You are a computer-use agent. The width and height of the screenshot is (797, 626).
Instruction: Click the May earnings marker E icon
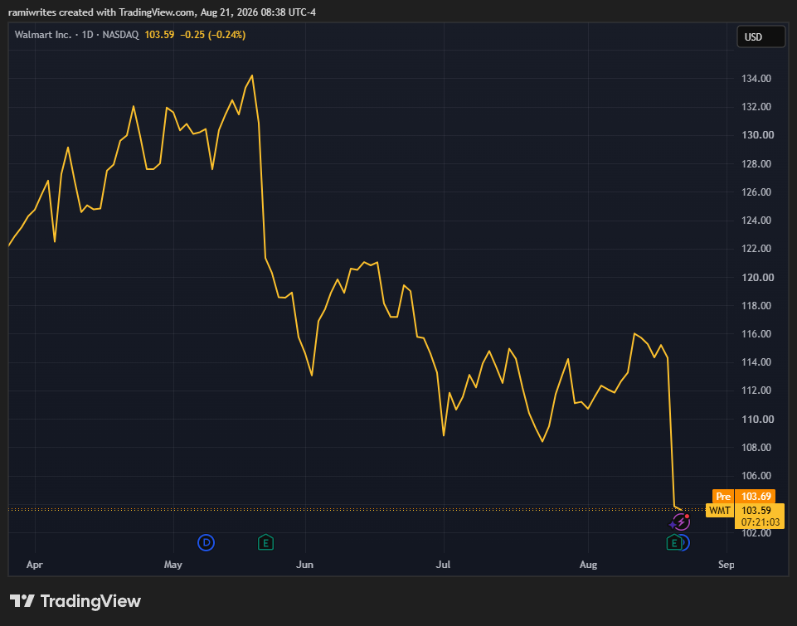(x=265, y=542)
